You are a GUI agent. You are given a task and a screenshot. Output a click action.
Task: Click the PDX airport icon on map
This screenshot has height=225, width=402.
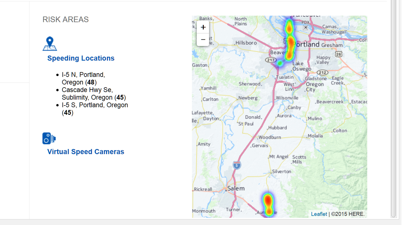click(305, 28)
